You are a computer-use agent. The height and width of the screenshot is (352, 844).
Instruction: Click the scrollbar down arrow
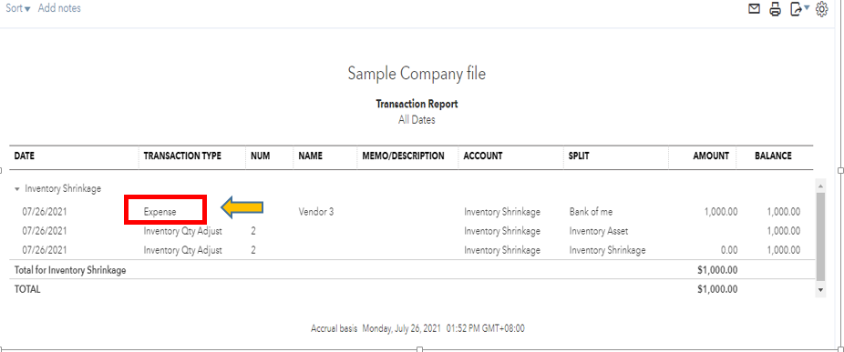point(820,289)
